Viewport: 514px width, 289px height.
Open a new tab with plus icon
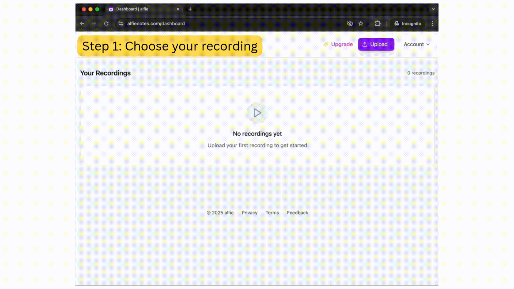point(190,9)
